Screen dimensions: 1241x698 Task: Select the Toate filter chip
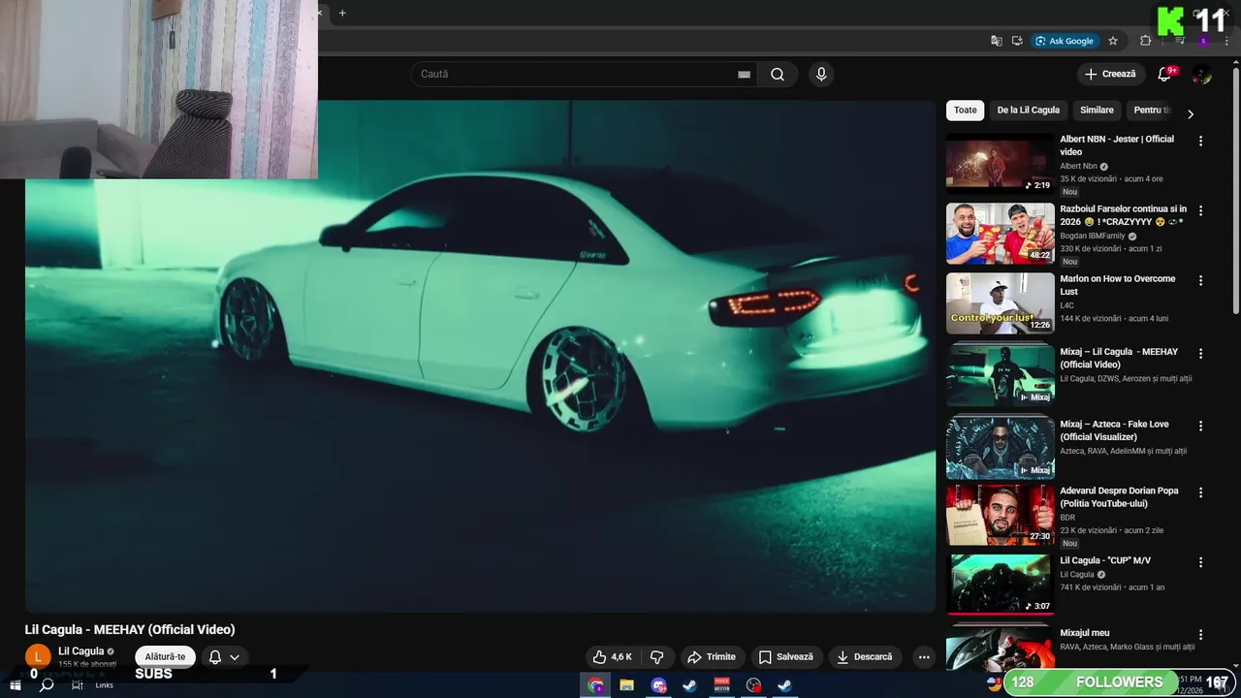(x=966, y=111)
